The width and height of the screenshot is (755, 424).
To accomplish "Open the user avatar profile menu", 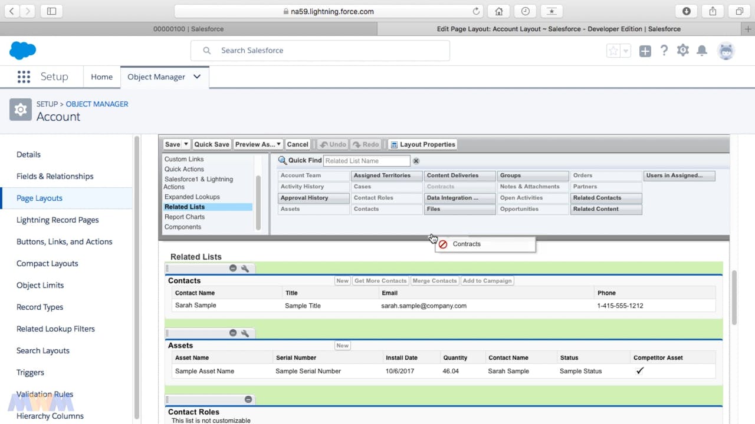I will coord(726,51).
